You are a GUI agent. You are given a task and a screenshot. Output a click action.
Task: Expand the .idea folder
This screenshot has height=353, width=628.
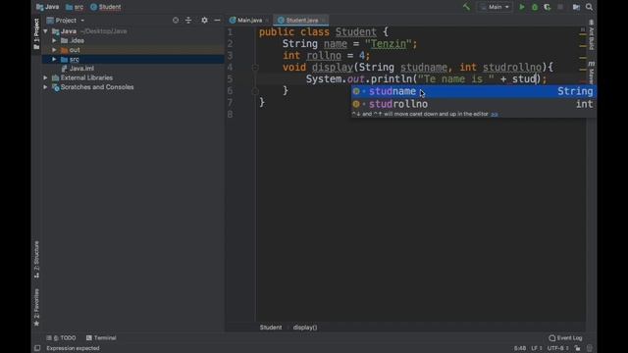55,40
